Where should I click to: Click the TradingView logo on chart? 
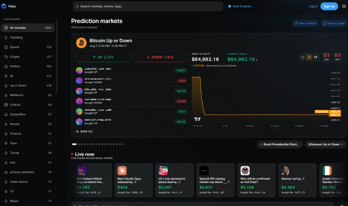[x=197, y=119]
